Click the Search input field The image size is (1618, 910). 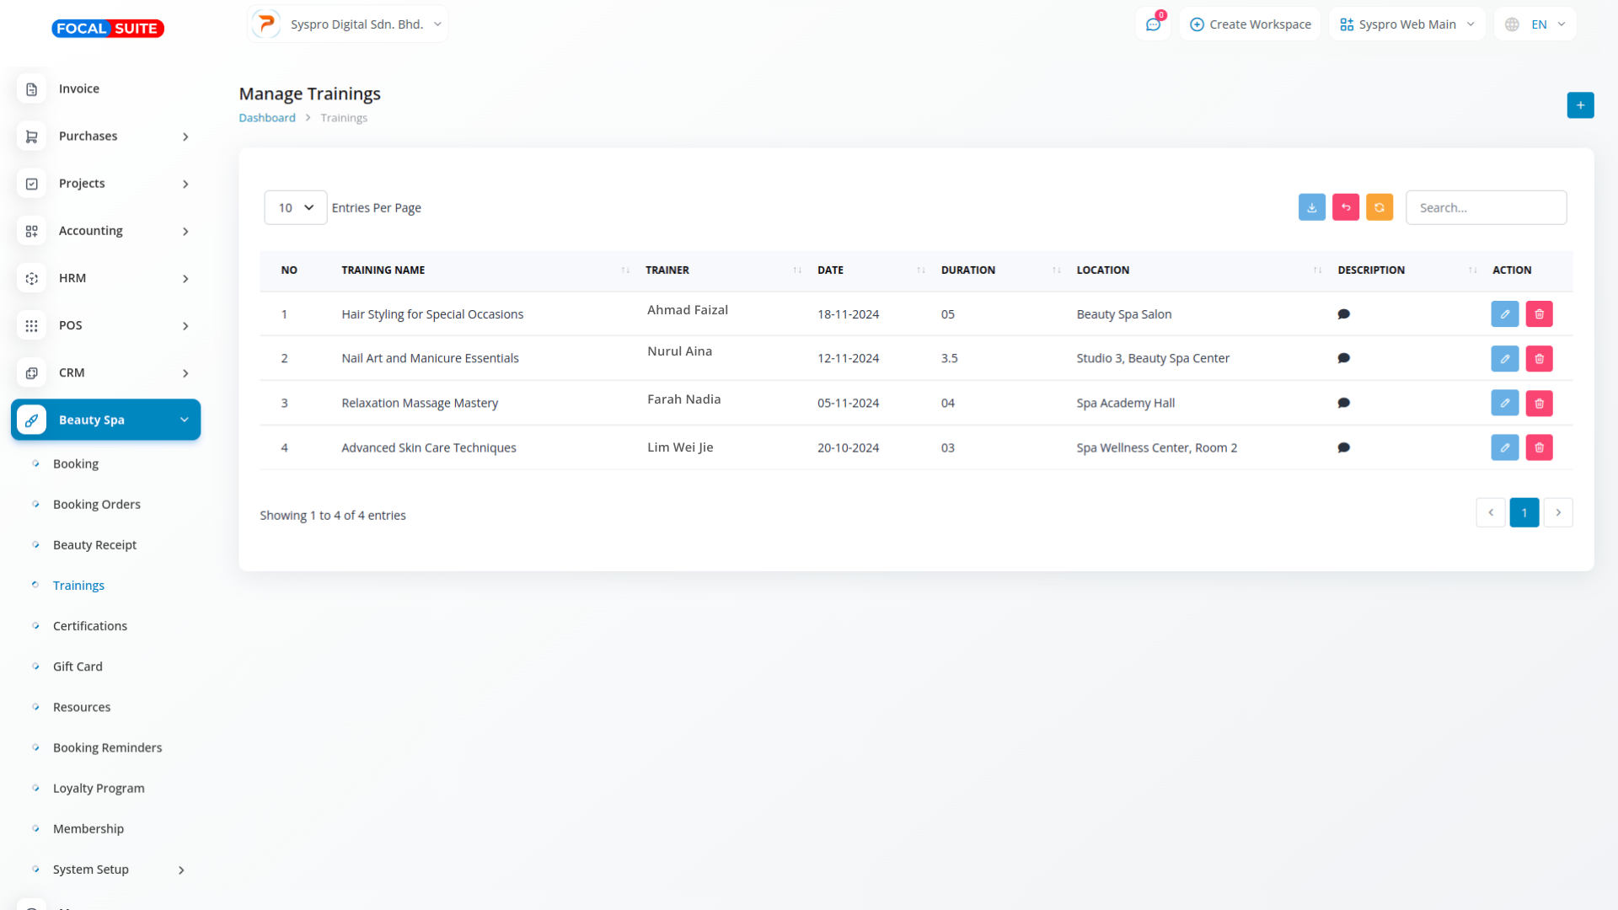tap(1486, 207)
